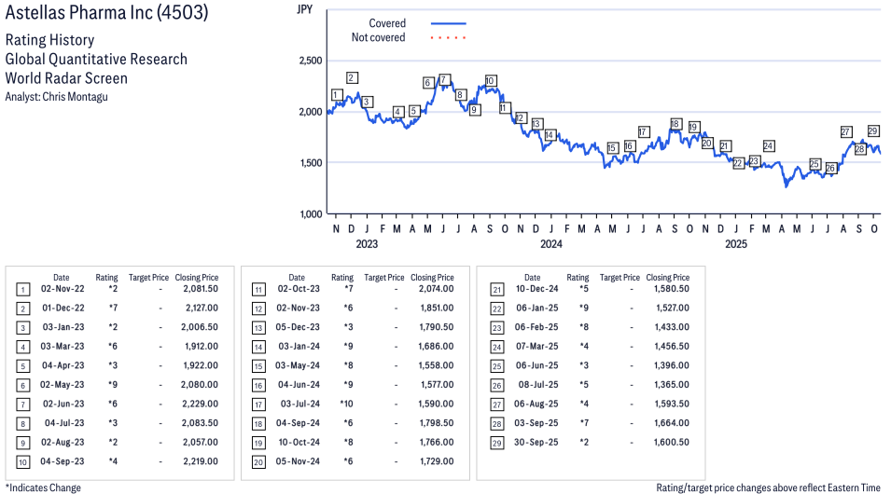Click the *Indicates Change footnote
This screenshot has height=494, width=891.
[43, 487]
